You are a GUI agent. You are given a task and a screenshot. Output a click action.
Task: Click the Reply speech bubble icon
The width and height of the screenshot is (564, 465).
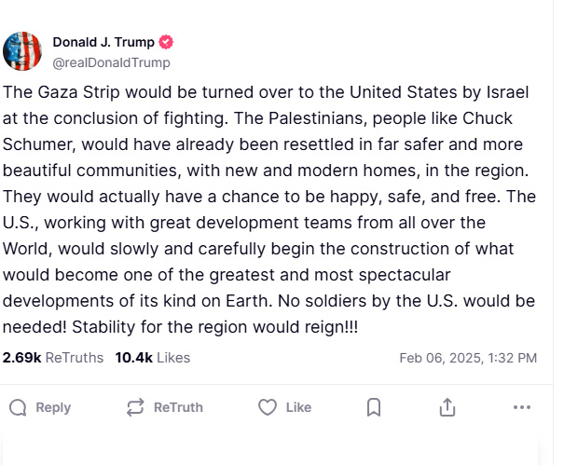point(18,407)
